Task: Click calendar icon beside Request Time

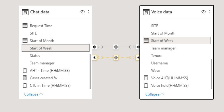Action: 25,26
